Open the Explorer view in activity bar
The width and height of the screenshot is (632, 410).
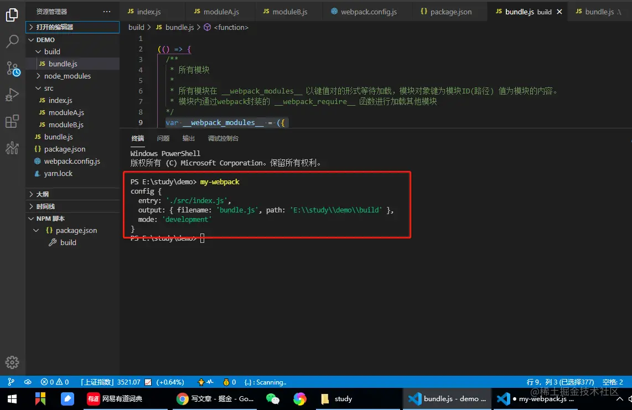click(12, 15)
